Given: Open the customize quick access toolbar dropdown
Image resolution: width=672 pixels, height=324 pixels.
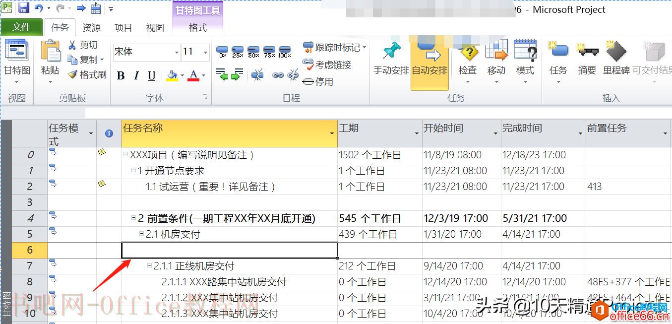Looking at the screenshot, I should 111,8.
